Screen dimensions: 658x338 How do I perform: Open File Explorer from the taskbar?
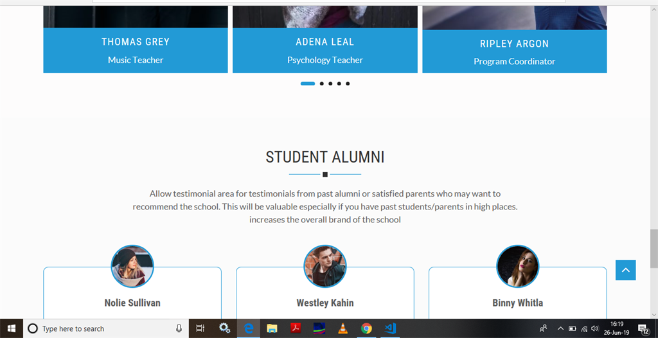(272, 328)
